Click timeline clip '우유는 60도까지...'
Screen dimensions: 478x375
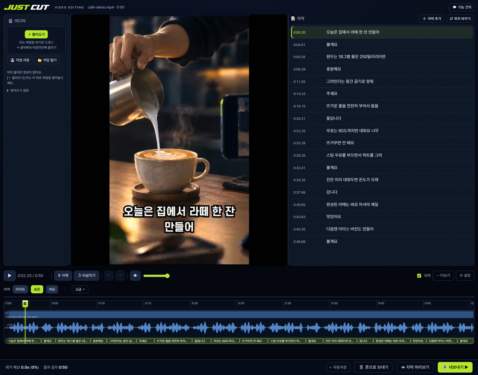pos(225,341)
